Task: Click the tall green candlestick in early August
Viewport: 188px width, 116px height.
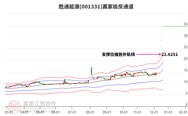Action: pos(91,71)
